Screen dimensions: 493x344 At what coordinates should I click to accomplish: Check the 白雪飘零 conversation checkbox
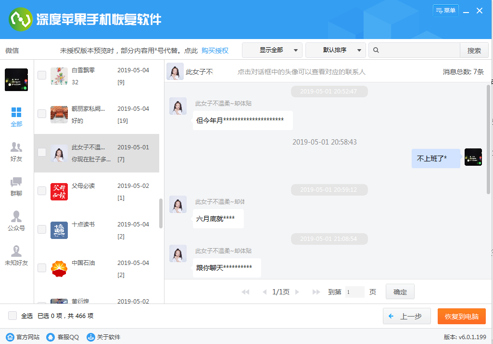42,75
